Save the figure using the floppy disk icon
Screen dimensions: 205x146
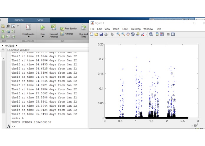[101, 34]
